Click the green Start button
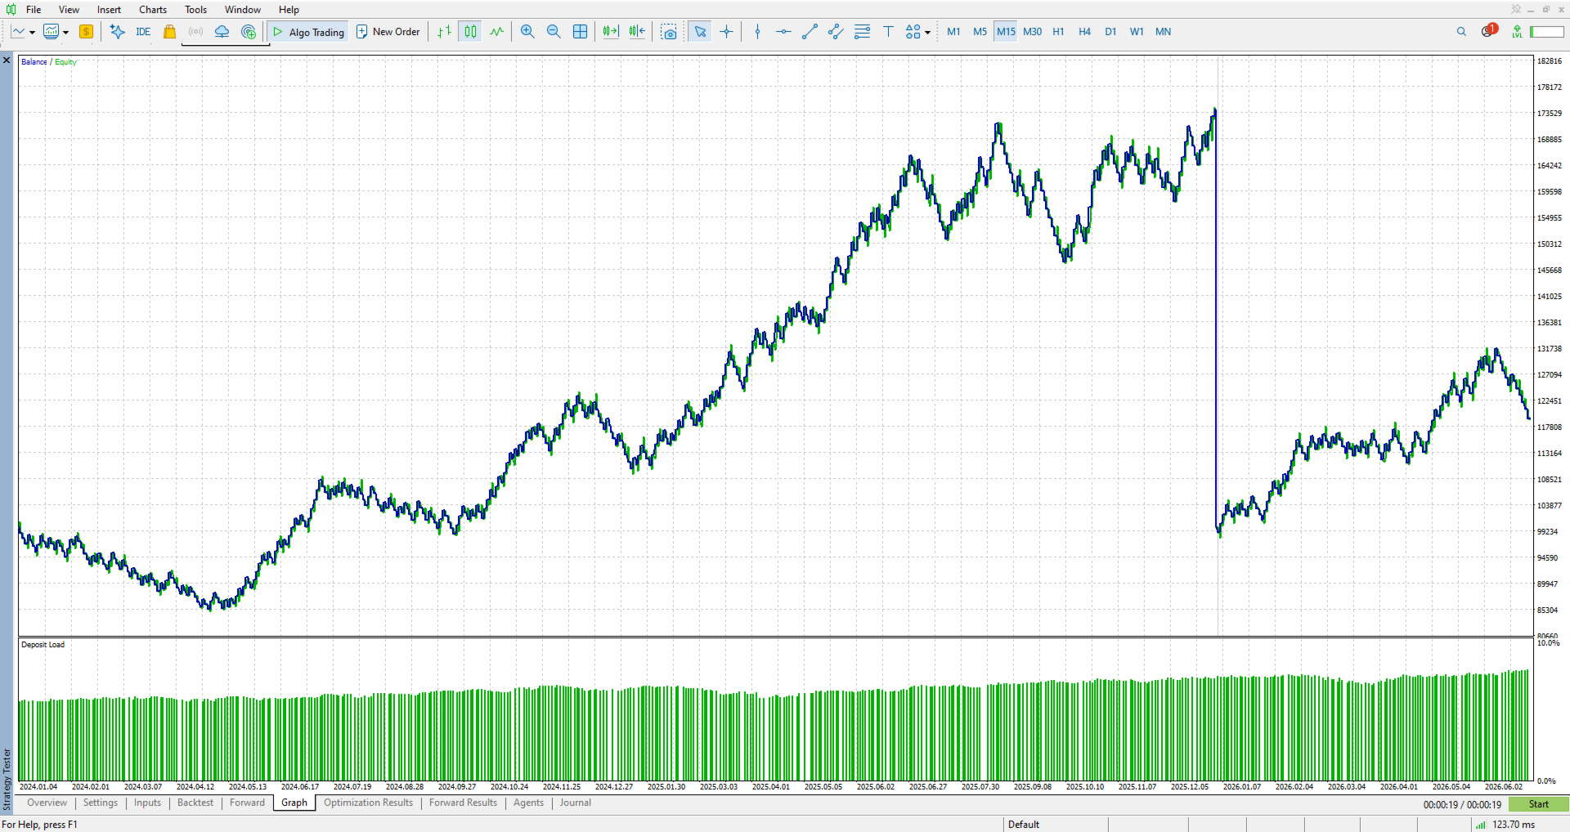Screen dimensions: 1570x832 pyautogui.click(x=1538, y=804)
